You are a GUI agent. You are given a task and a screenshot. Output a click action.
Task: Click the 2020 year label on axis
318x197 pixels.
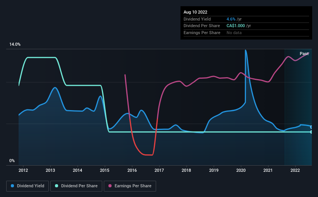point(241,170)
